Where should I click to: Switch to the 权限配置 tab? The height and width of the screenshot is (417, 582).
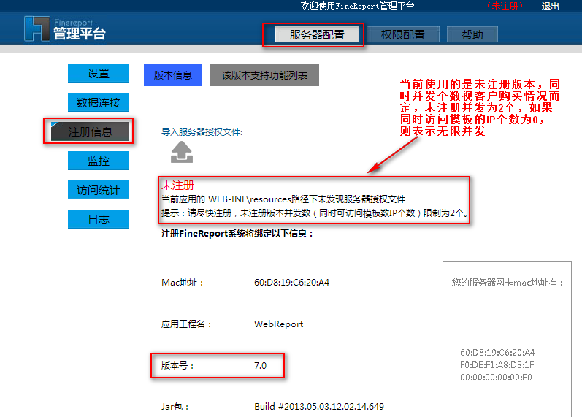[403, 35]
